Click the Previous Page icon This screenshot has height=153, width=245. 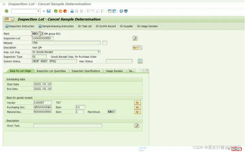93,11
